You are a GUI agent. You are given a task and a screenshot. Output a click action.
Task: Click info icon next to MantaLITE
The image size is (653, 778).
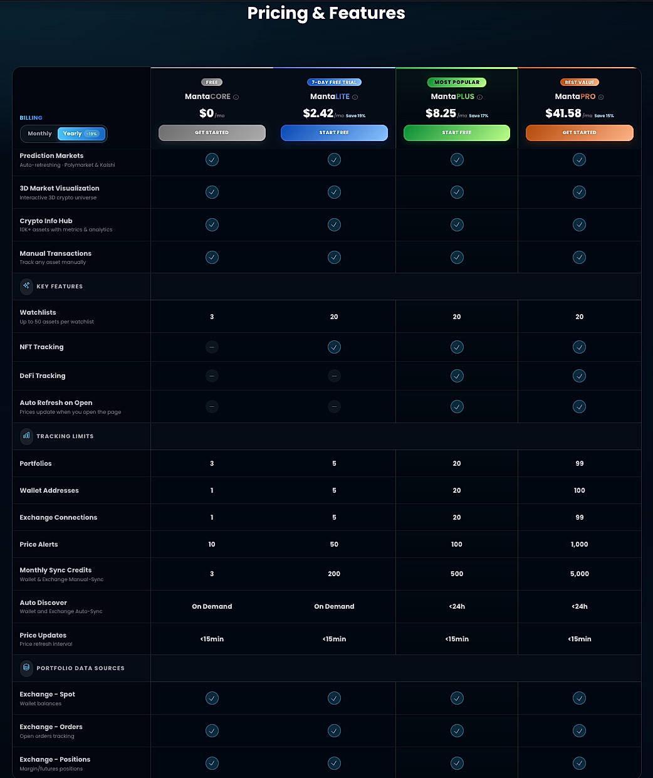(x=355, y=97)
